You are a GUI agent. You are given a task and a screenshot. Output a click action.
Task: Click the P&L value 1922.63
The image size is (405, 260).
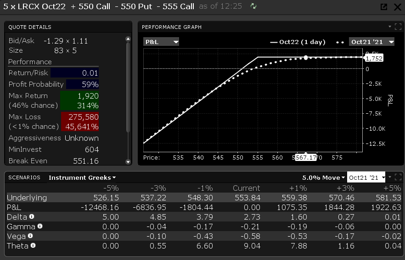pos(386,207)
